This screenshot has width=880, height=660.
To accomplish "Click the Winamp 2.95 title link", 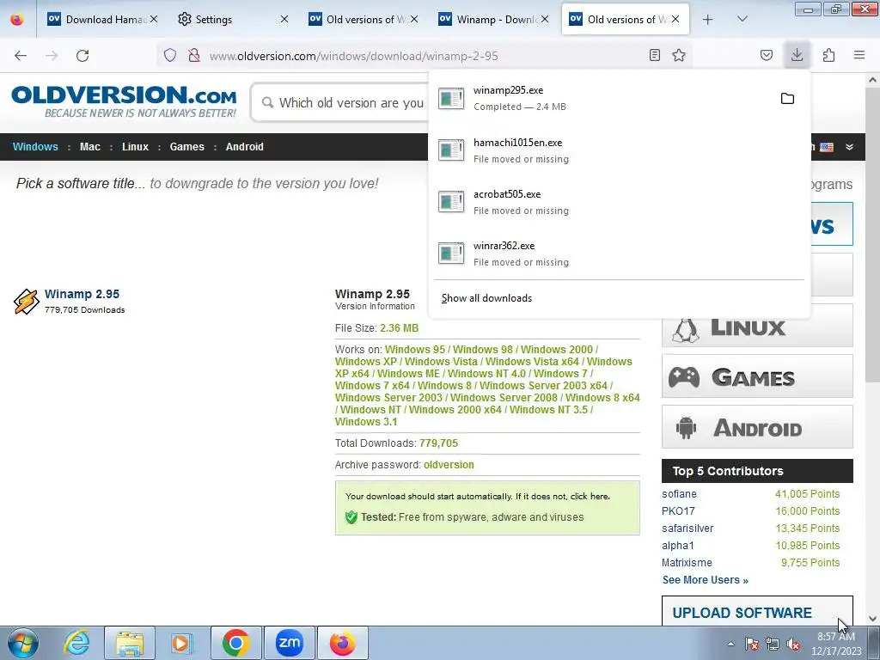I will coord(82,294).
